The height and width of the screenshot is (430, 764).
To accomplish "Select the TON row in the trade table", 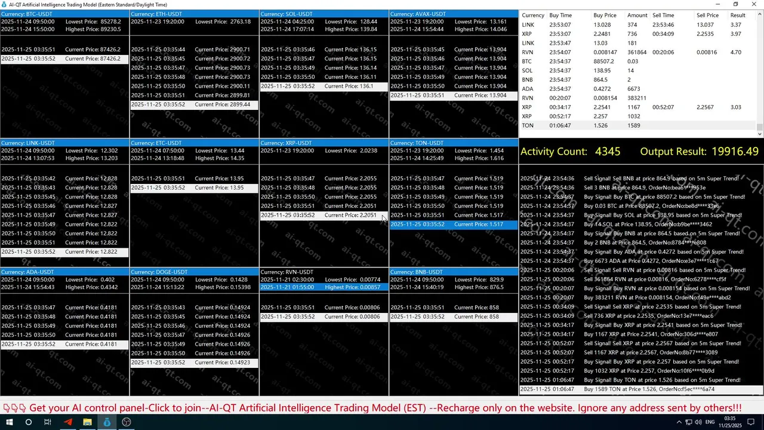I will (x=638, y=125).
